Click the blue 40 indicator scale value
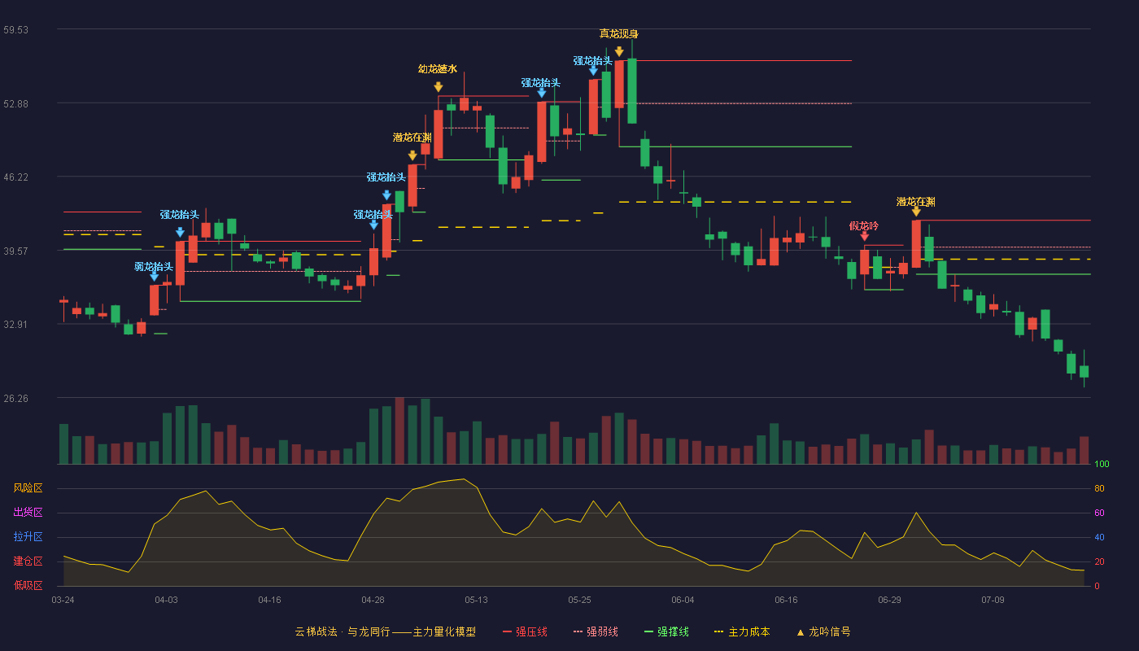 pyautogui.click(x=1099, y=538)
